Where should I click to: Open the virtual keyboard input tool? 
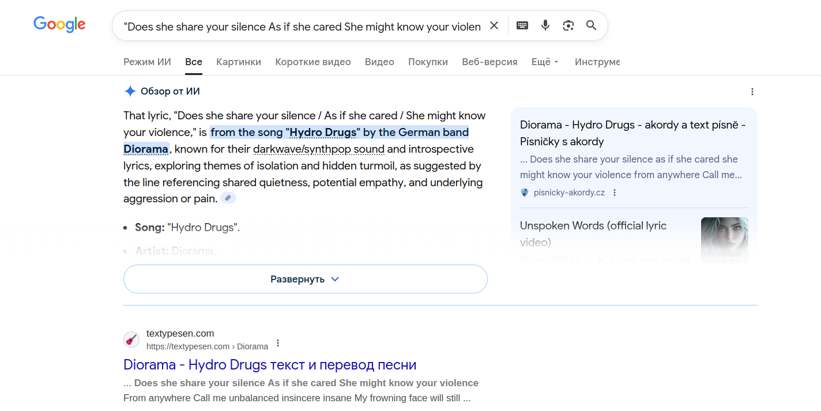click(x=522, y=25)
